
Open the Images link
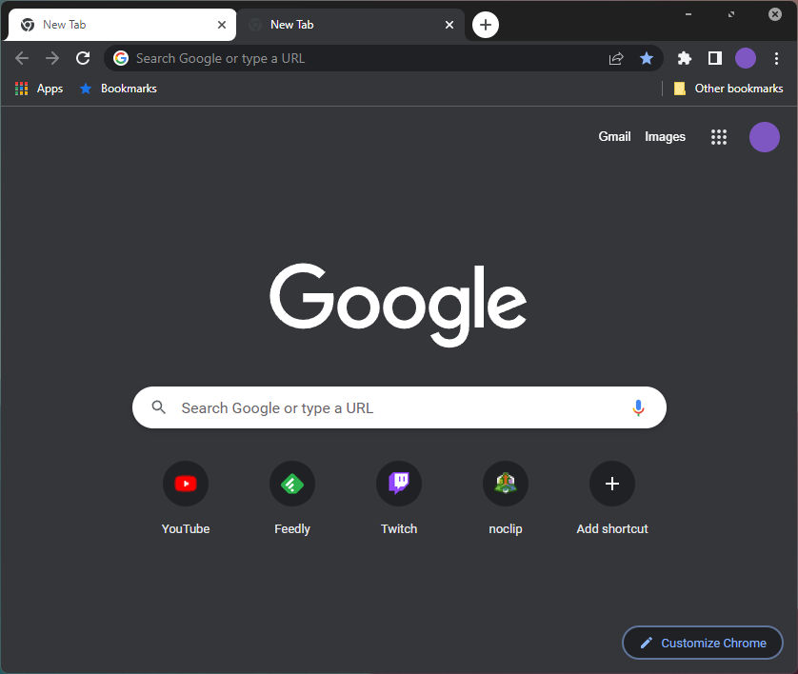[x=665, y=137]
